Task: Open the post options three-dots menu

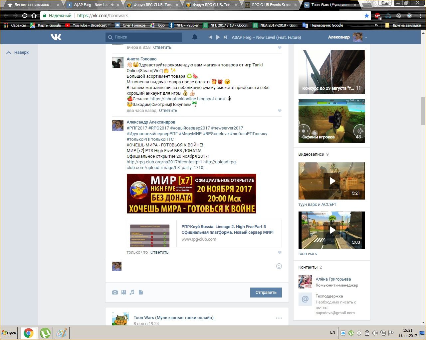Action: coord(279,318)
